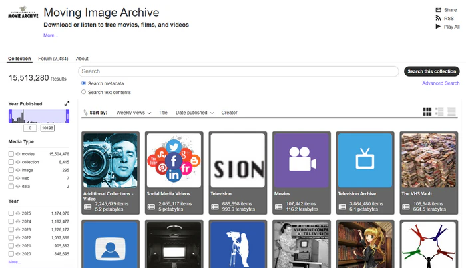This screenshot has height=268, width=466.
Task: Show only year 2024 eye icon
Action: (x=18, y=221)
